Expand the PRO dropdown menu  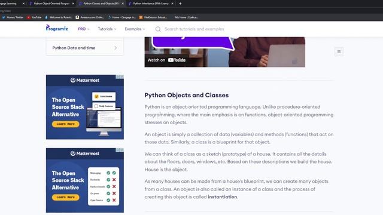84,29
